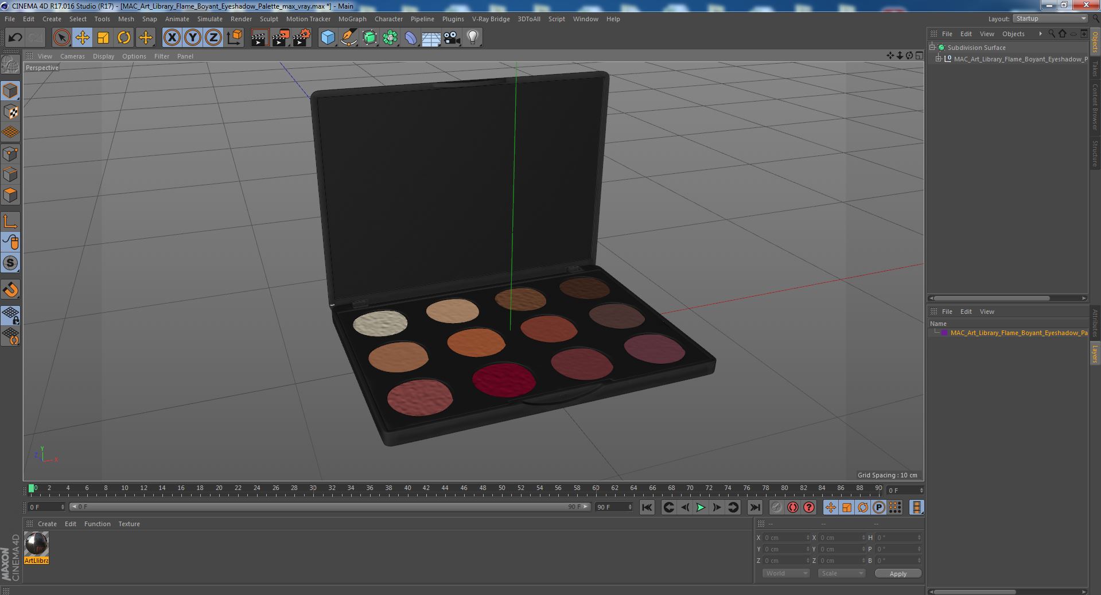1101x595 pixels.
Task: Add a Camera object
Action: pos(452,38)
